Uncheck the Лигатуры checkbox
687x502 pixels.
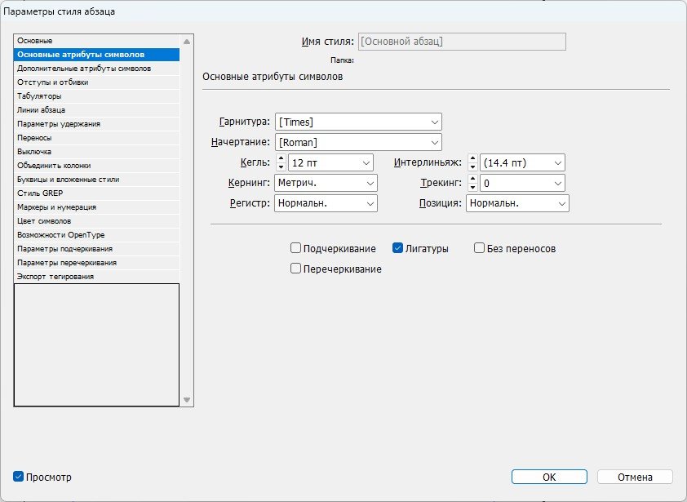pos(398,248)
